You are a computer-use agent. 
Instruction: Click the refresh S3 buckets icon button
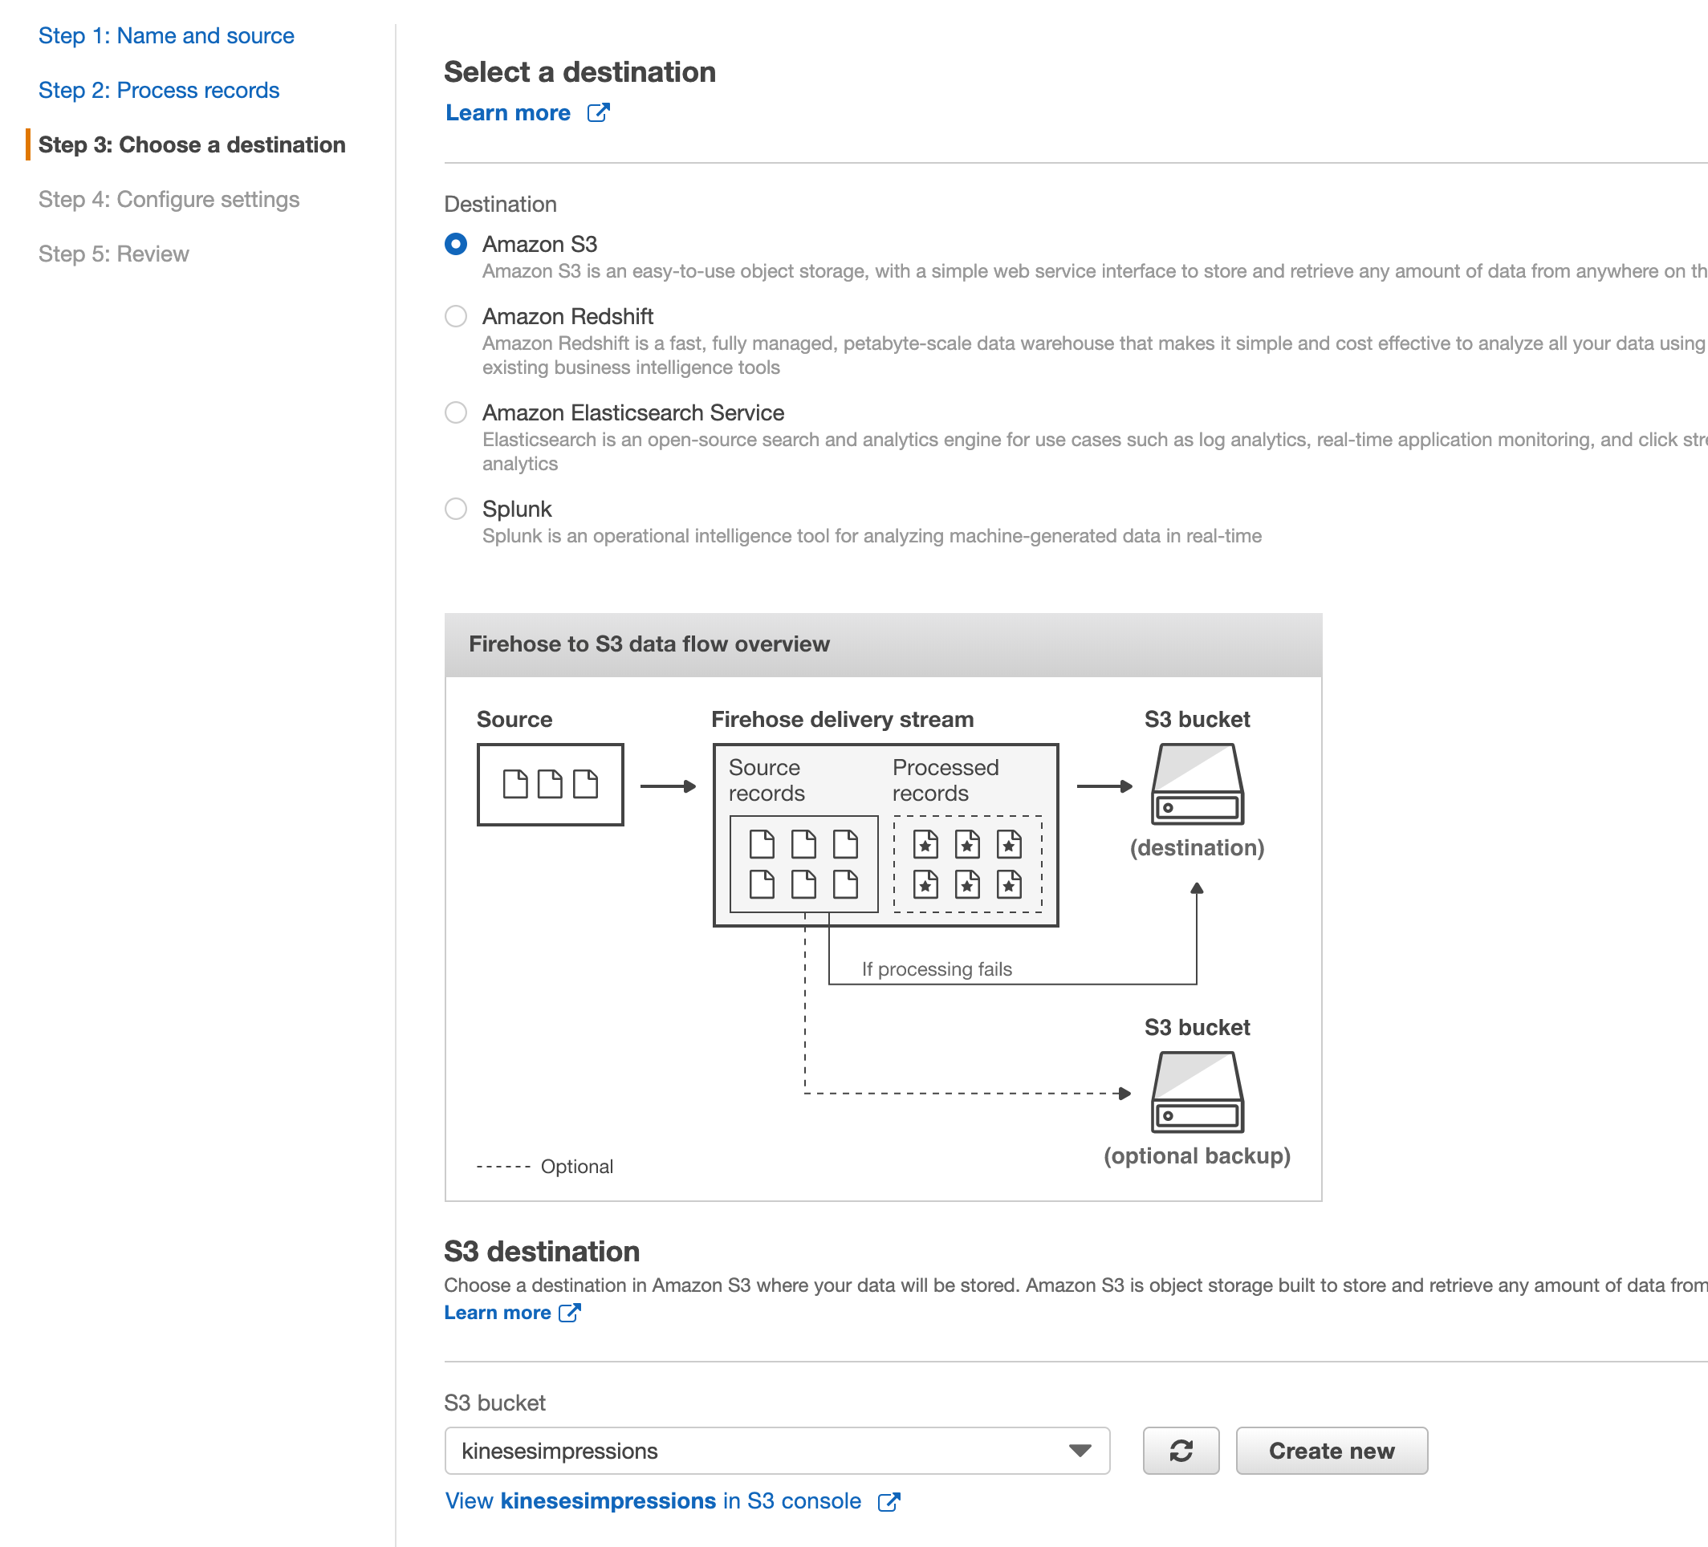(1180, 1451)
